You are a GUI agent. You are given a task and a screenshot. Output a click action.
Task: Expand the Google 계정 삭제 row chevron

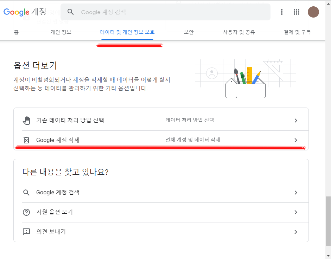pos(296,140)
